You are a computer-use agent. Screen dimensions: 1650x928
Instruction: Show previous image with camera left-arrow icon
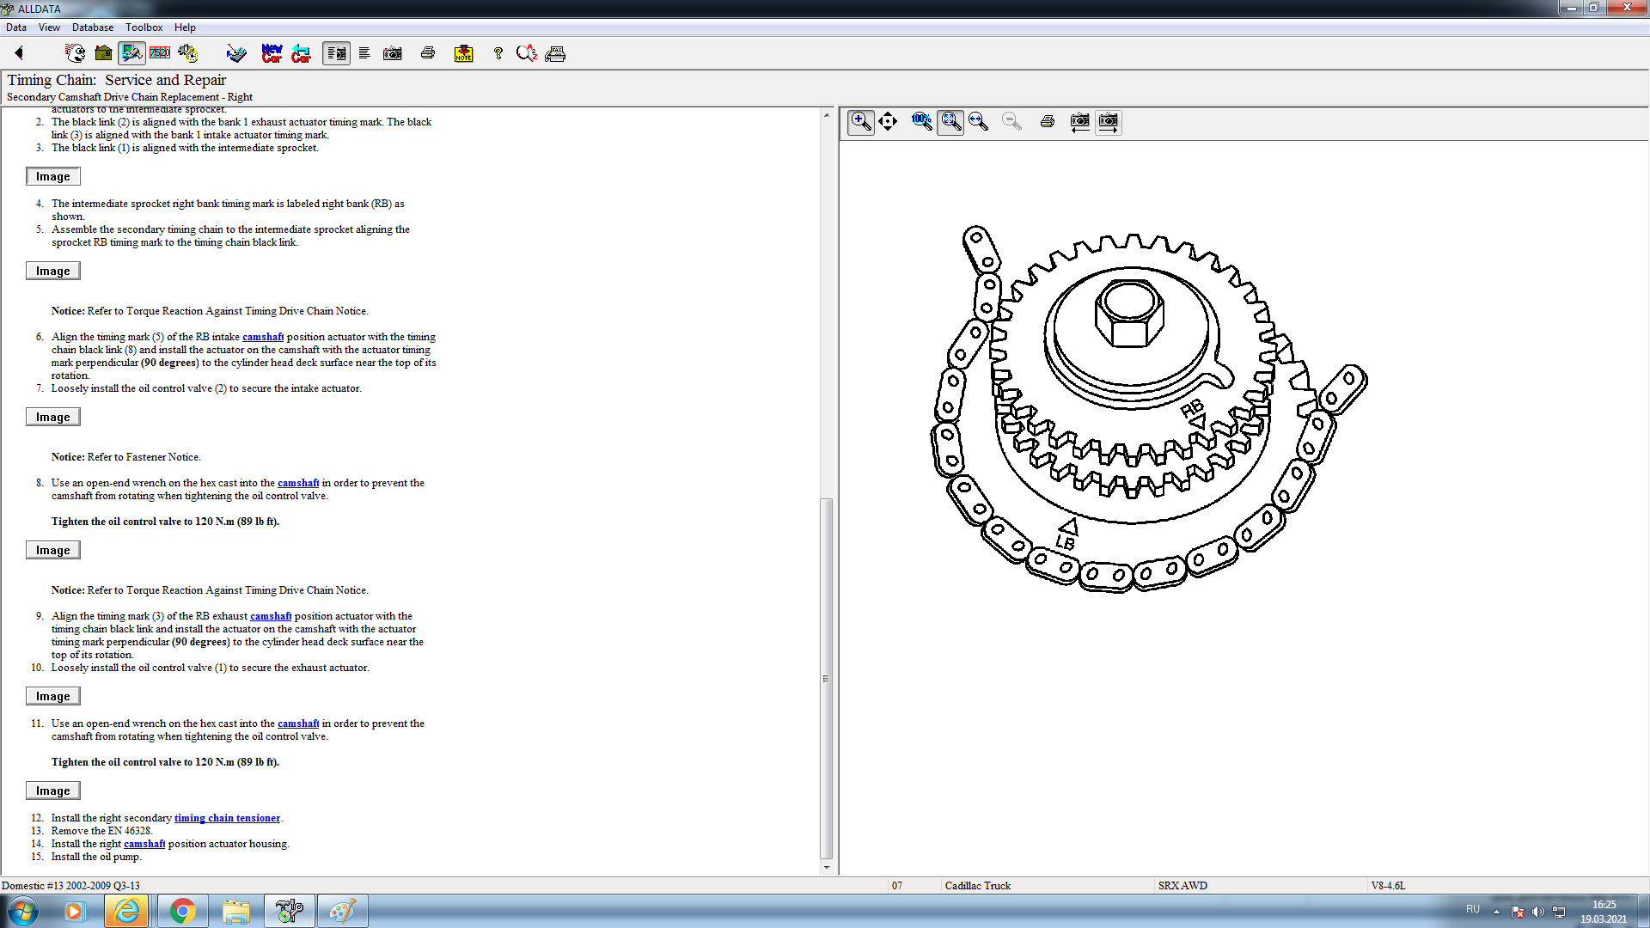coord(1079,122)
